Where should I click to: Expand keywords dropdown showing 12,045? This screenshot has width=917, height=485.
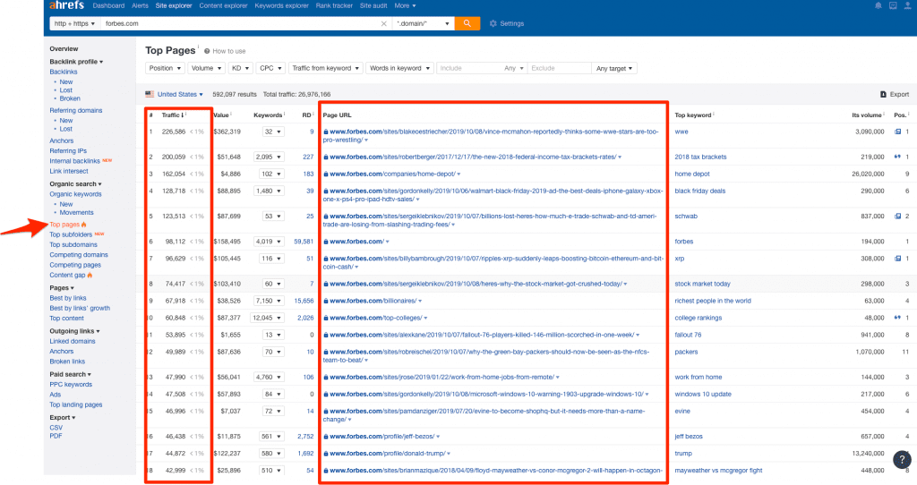coord(268,318)
